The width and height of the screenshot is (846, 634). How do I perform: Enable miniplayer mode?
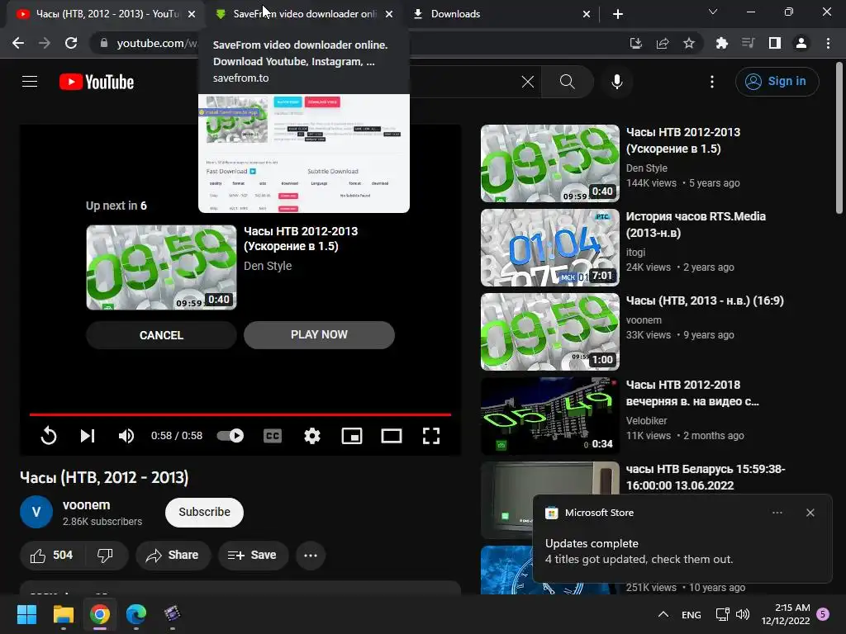[x=352, y=435]
